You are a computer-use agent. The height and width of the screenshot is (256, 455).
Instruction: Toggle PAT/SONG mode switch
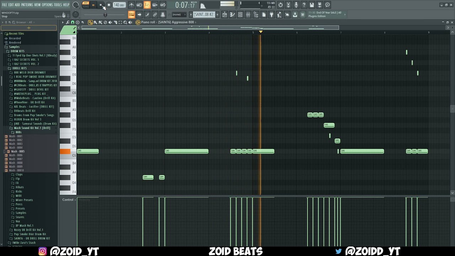[x=85, y=5]
